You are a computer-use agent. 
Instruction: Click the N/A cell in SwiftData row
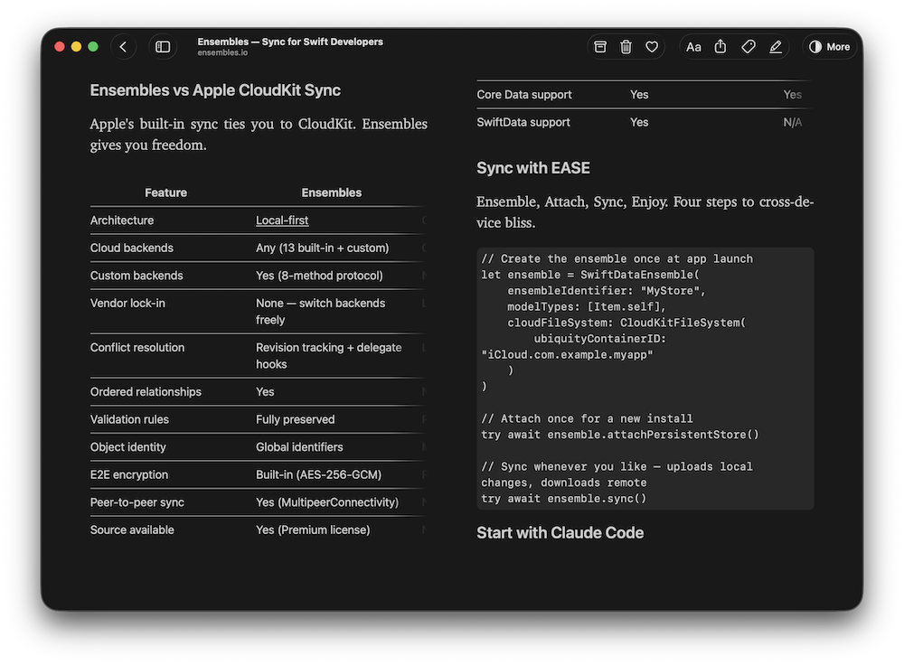pos(792,122)
